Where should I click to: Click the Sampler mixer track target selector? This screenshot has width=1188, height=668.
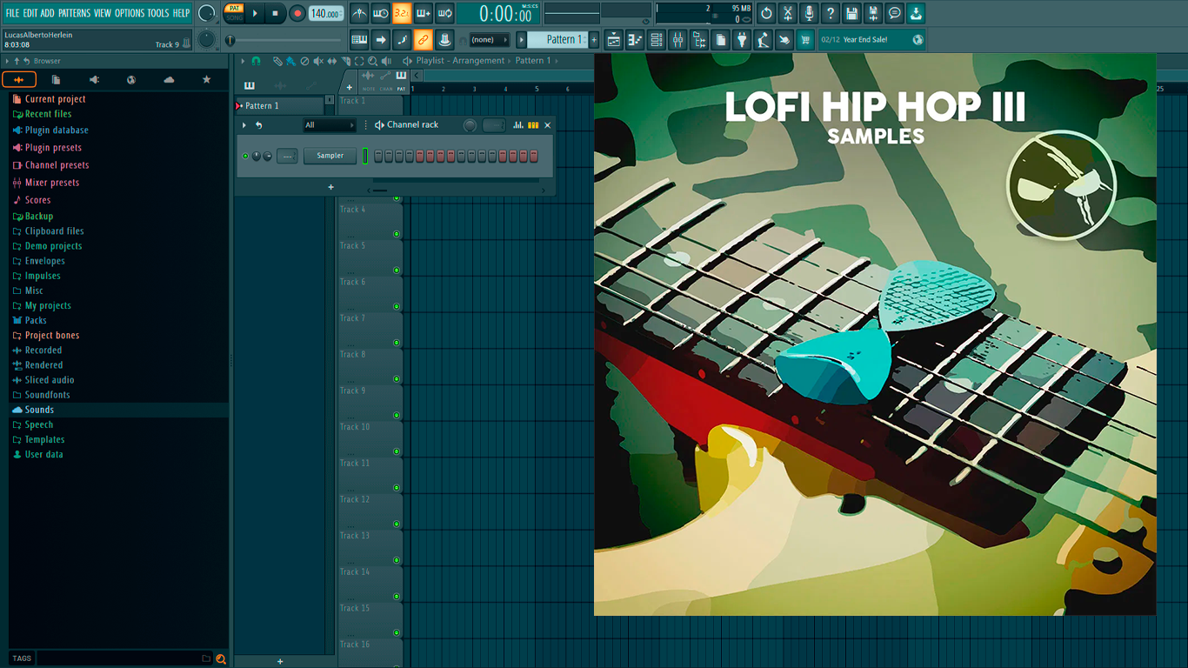287,156
